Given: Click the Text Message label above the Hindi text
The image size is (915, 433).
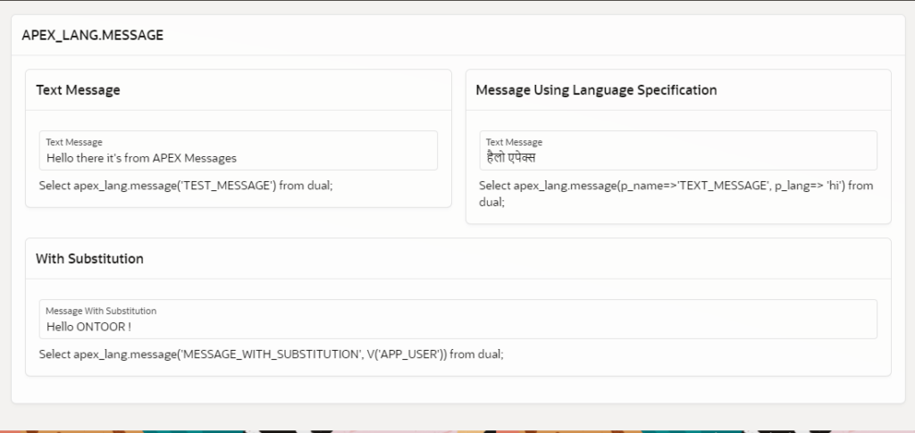Looking at the screenshot, I should pos(514,142).
